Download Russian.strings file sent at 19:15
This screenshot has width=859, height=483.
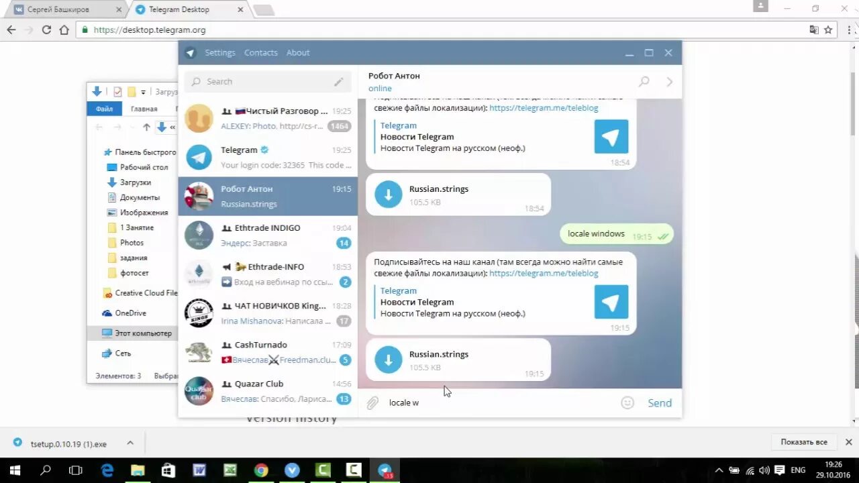[x=388, y=360]
